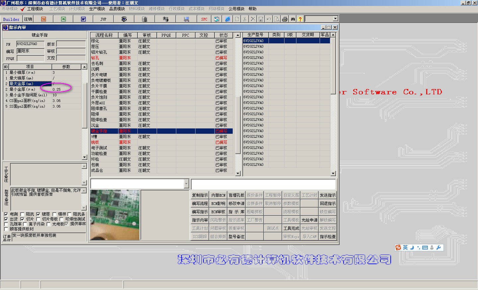Click the IME soft keyboard icon

click(425, 248)
